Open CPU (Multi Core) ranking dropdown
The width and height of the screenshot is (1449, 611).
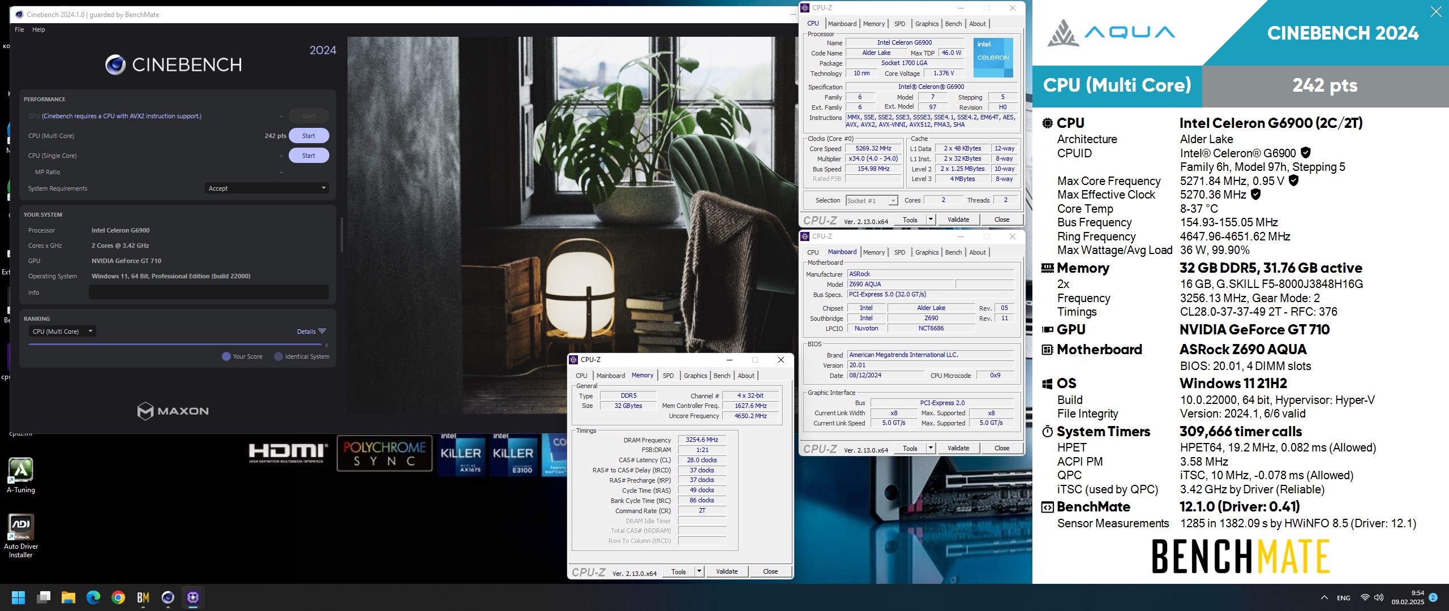[62, 332]
